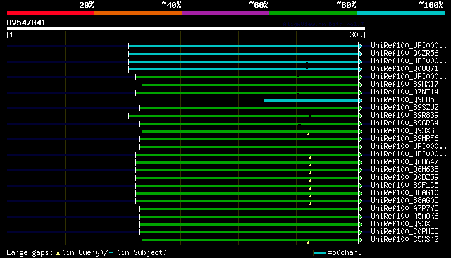Click the cyan arrowhead of the Q9FH58 hit
451x258 pixels.
click(360, 100)
